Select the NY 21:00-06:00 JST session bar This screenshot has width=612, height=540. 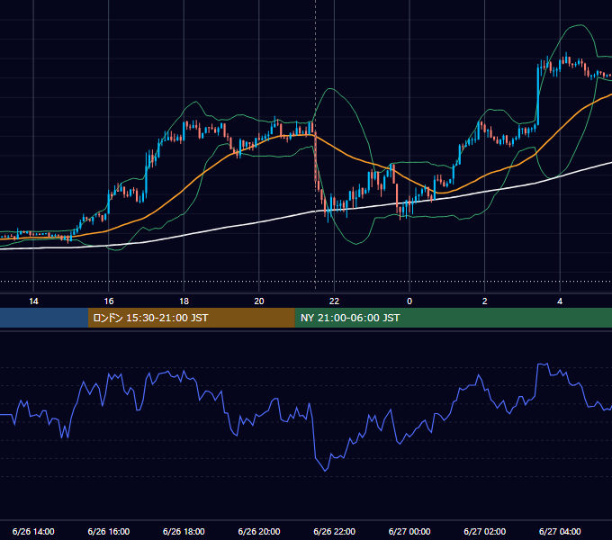tap(453, 318)
